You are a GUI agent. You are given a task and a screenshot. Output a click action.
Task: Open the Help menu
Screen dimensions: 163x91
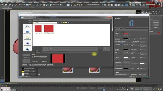pyautogui.click(x=109, y=3)
